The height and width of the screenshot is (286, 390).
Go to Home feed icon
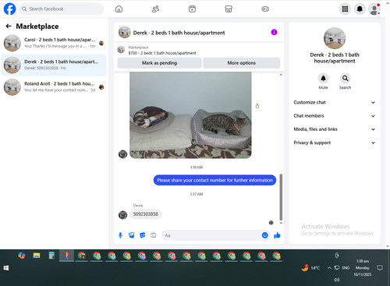click(119, 9)
